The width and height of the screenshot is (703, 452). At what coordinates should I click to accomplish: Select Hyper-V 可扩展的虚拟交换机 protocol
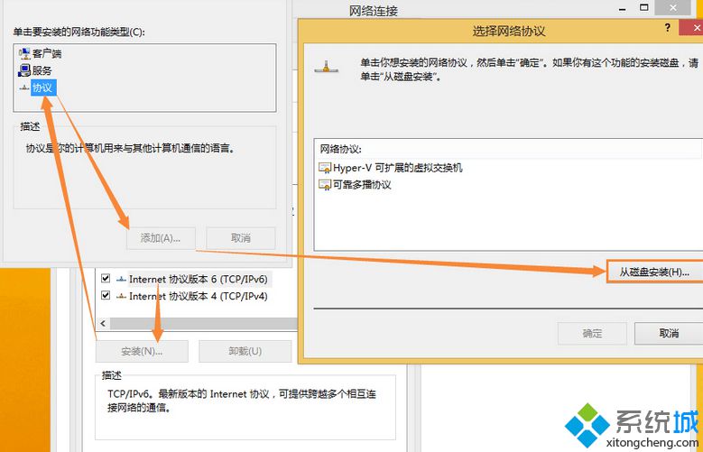click(x=397, y=168)
